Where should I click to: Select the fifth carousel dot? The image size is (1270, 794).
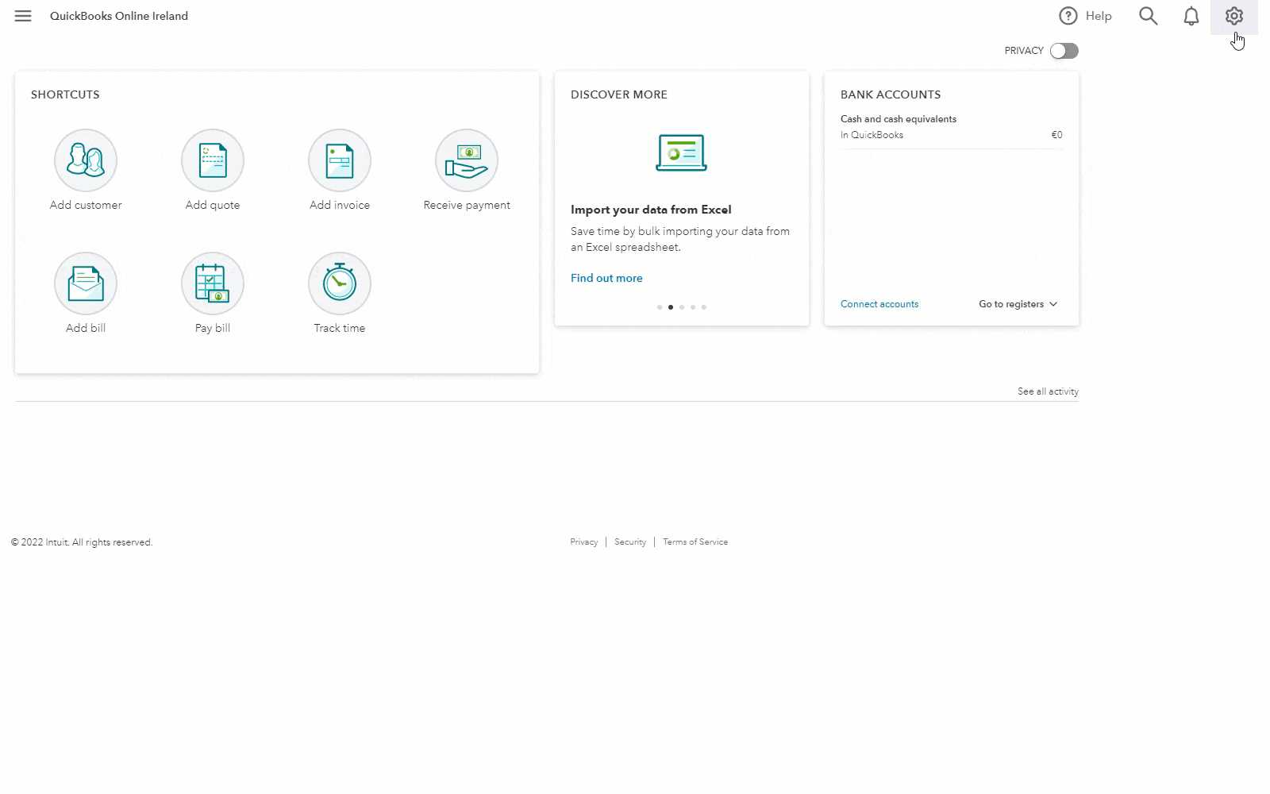pos(704,307)
